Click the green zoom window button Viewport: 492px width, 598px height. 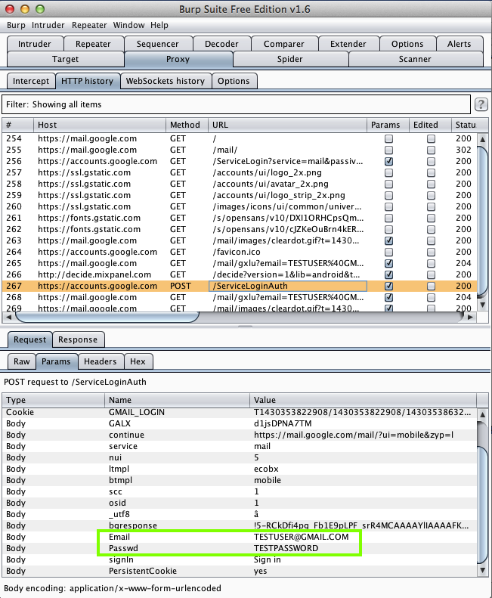pos(41,9)
